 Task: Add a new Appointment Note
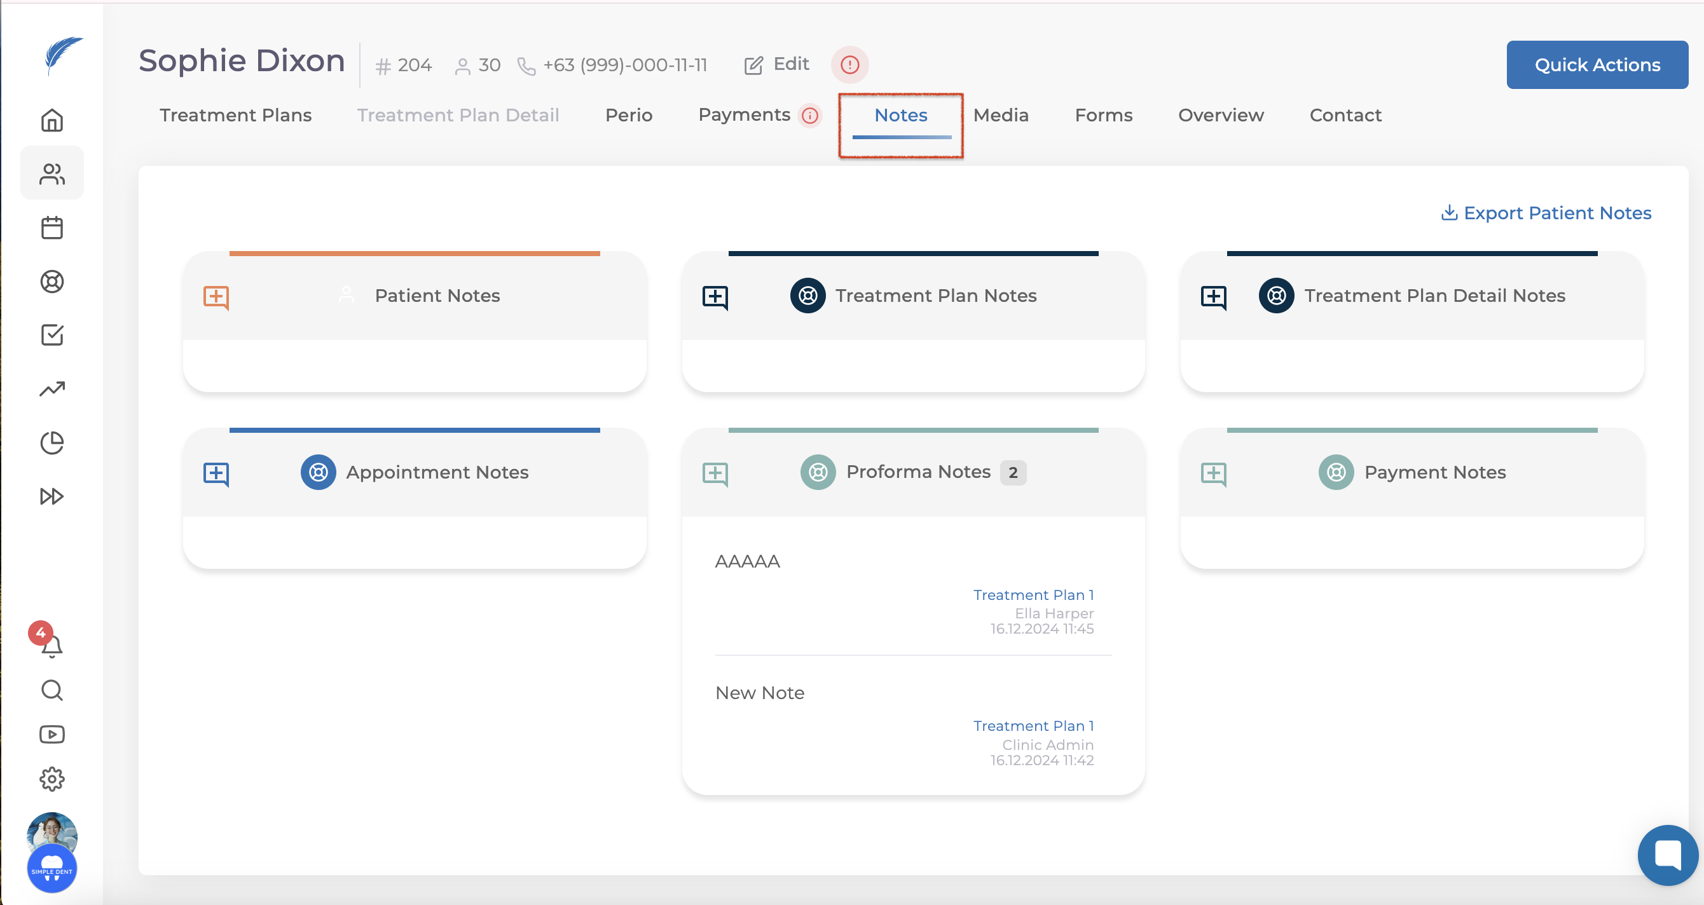[216, 473]
